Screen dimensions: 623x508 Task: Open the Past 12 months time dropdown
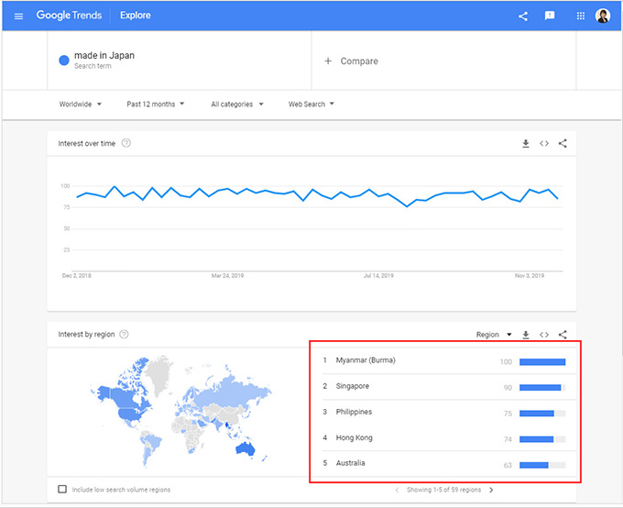click(x=156, y=105)
